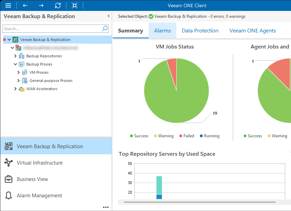Collapse the navigation pane using the chevron
This screenshot has width=291, height=211.
(x=108, y=16)
